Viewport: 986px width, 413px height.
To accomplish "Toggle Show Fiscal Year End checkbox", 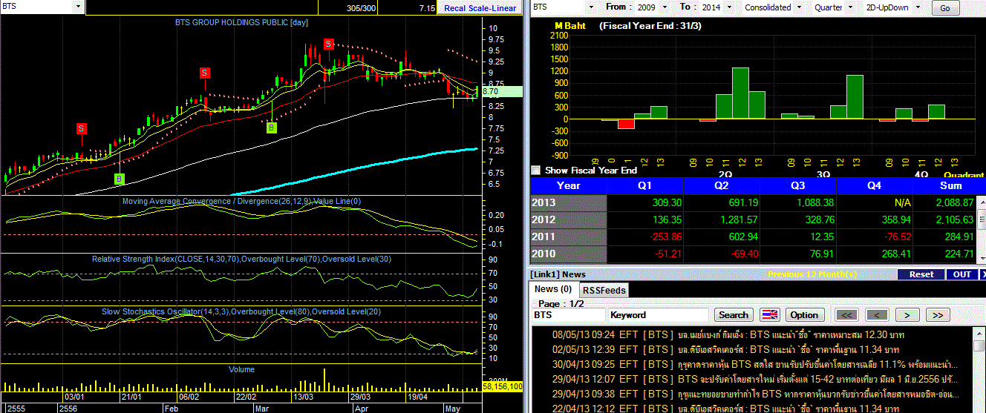I will click(537, 170).
